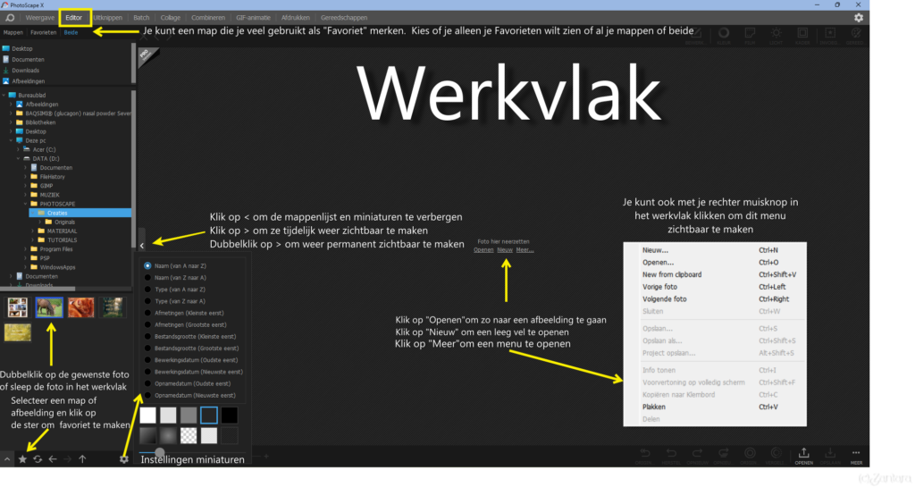The height and width of the screenshot is (487, 915).
Task: Expand the GIMP folder
Action: pos(26,186)
